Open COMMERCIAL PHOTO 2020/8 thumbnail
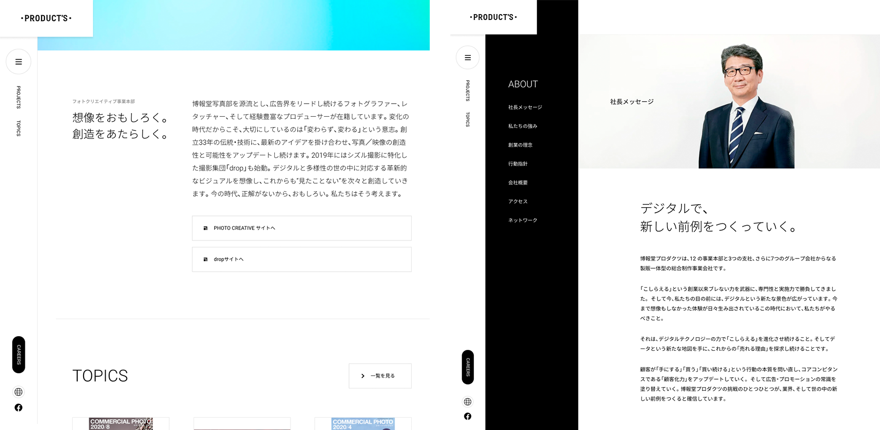 tap(121, 424)
